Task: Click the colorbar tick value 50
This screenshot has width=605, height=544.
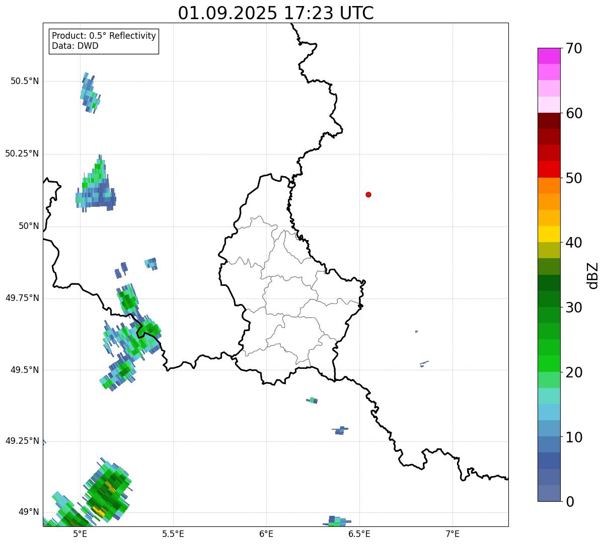Action: coord(574,178)
